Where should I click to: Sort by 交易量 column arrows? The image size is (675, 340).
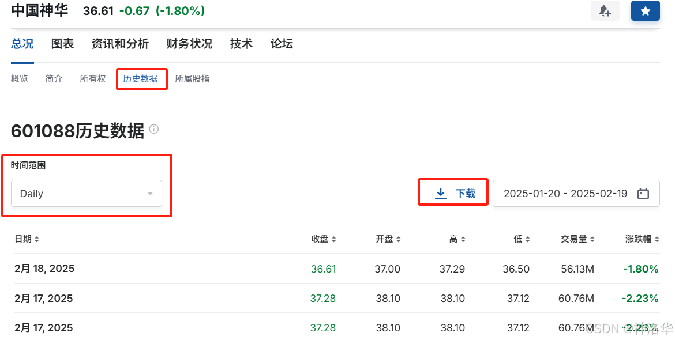(x=592, y=239)
